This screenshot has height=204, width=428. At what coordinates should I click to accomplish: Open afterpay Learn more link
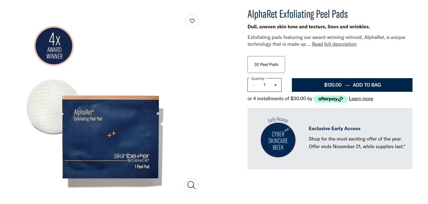pos(361,99)
